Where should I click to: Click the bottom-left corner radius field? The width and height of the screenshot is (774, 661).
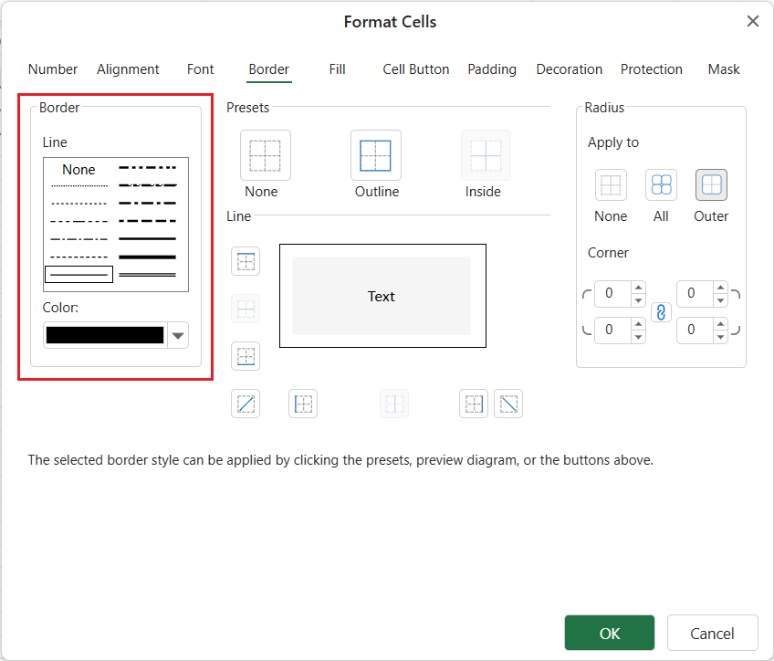click(x=613, y=330)
